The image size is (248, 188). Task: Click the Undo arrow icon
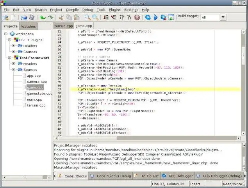click(x=42, y=18)
